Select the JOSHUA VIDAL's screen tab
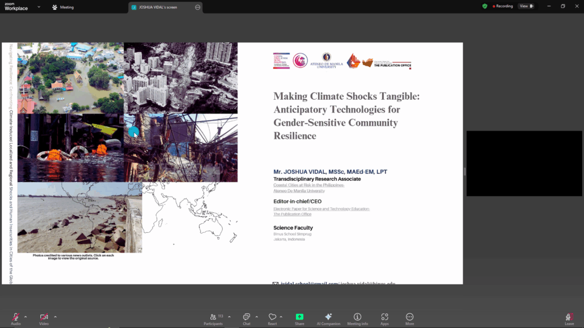584x328 pixels. click(x=158, y=7)
